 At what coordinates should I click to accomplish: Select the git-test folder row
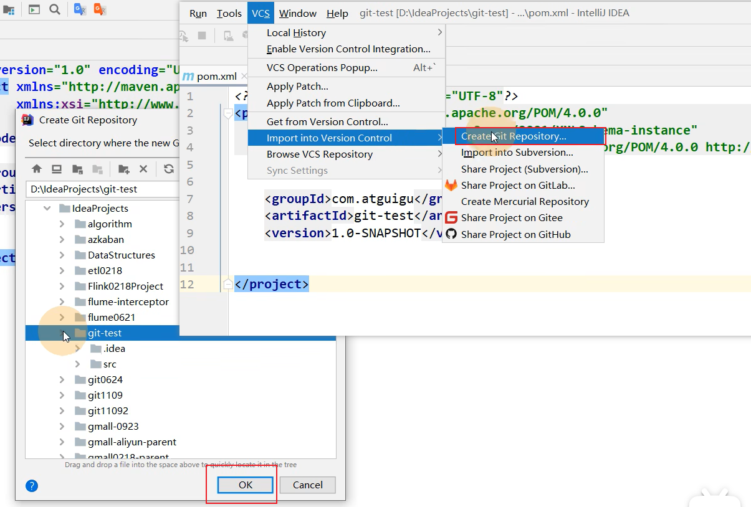(181, 333)
